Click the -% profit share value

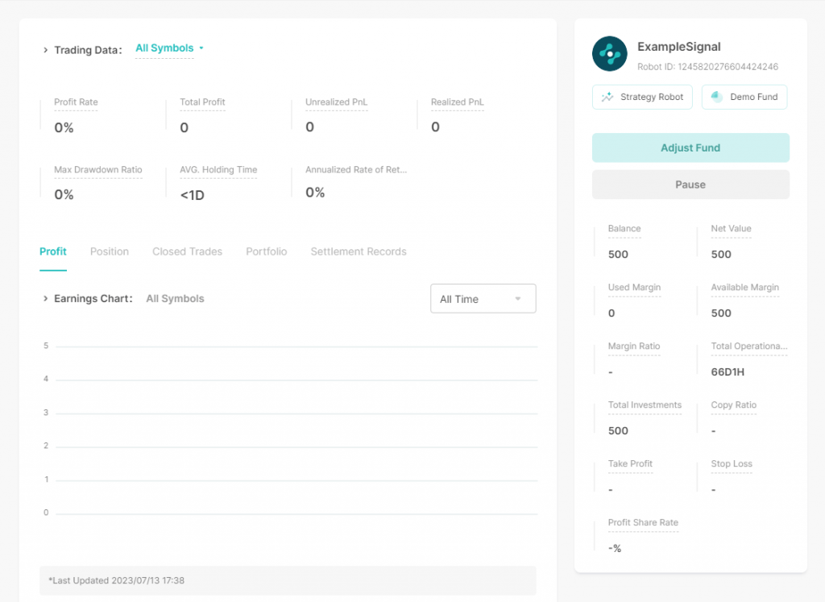615,548
